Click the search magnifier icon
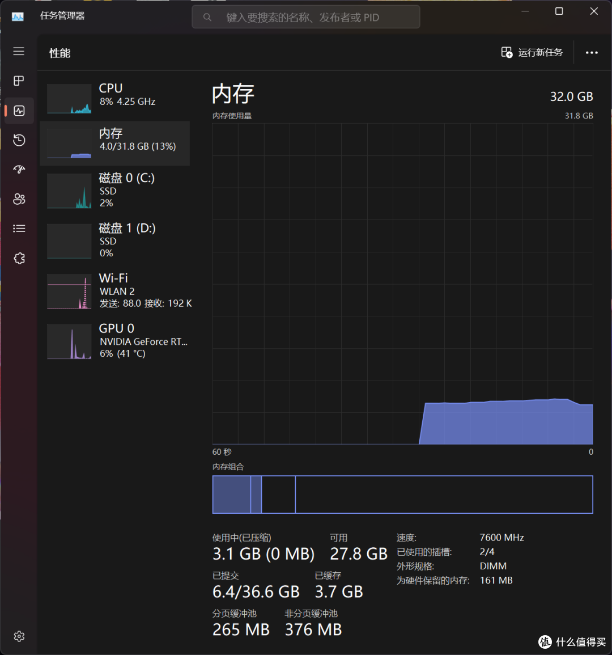 point(207,18)
